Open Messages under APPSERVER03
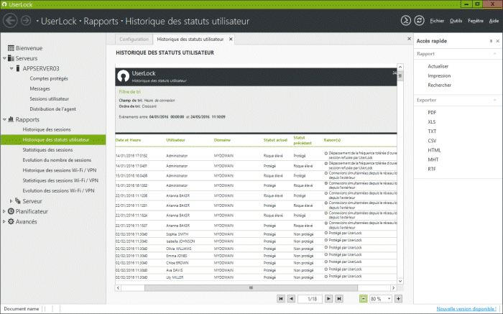 coord(40,88)
